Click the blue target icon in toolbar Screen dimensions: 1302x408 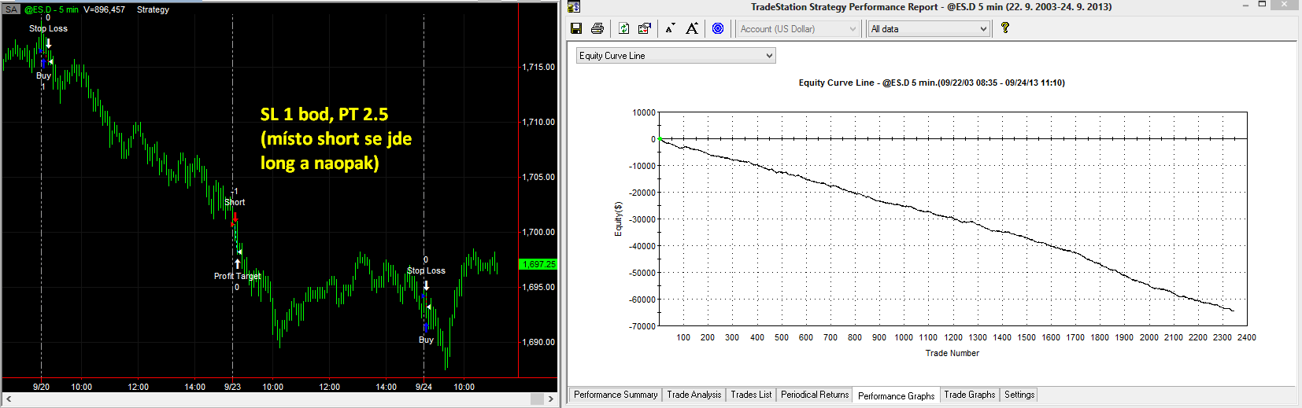[x=718, y=28]
